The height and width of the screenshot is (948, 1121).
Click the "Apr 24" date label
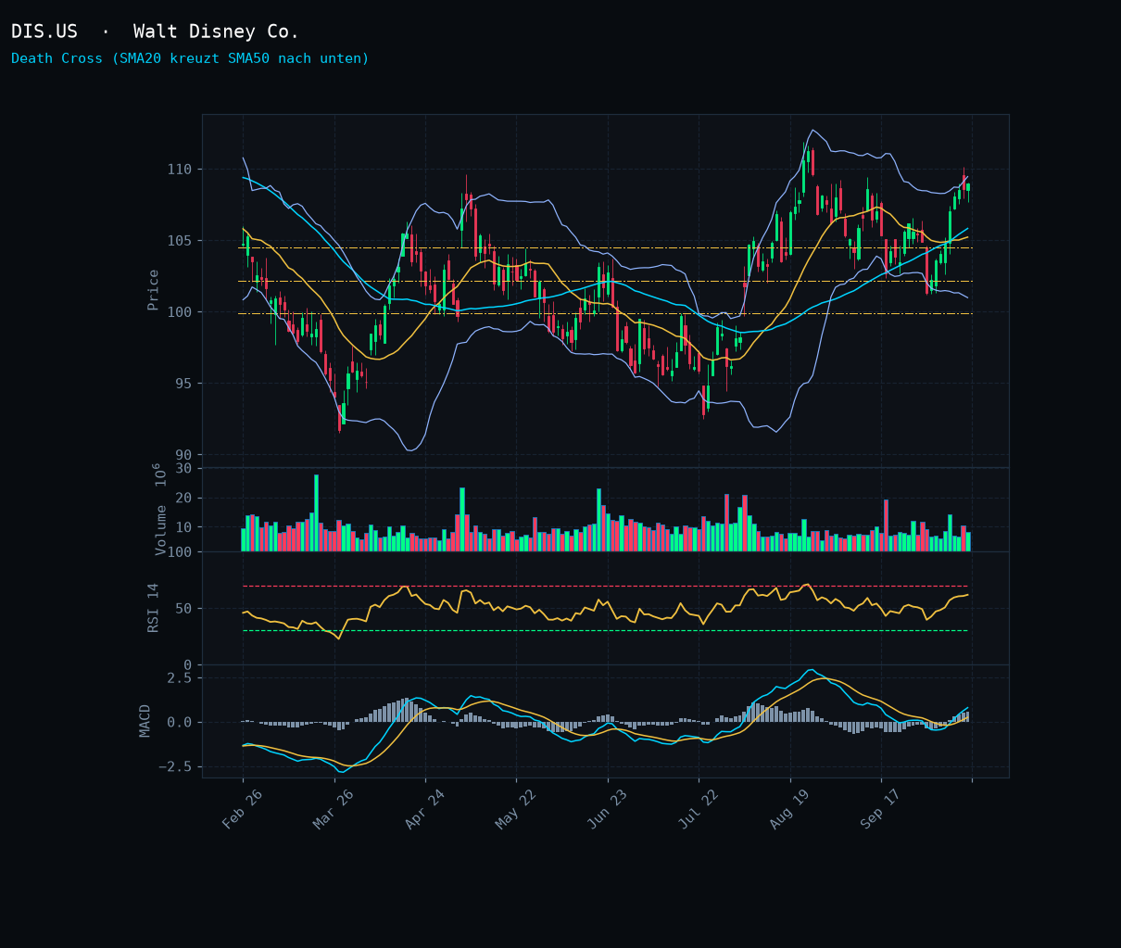(426, 809)
